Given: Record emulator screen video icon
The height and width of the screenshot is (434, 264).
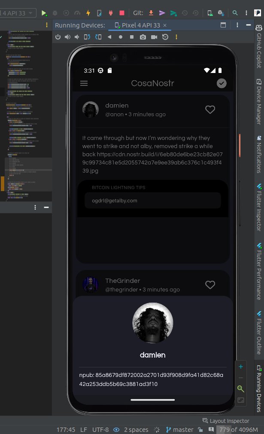Looking at the screenshot, I should point(154,37).
